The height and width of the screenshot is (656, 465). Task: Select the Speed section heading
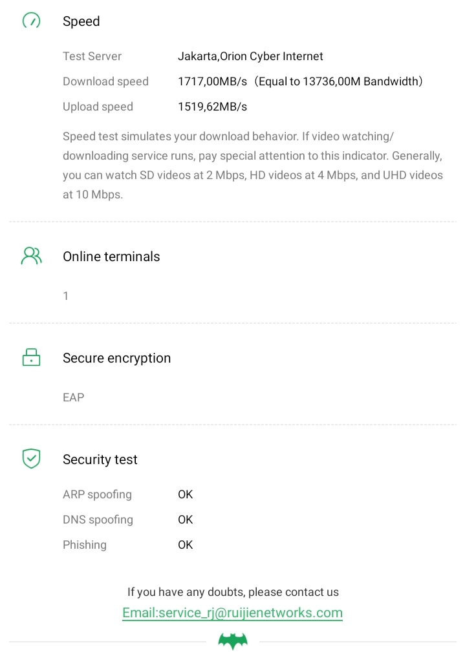tap(81, 21)
